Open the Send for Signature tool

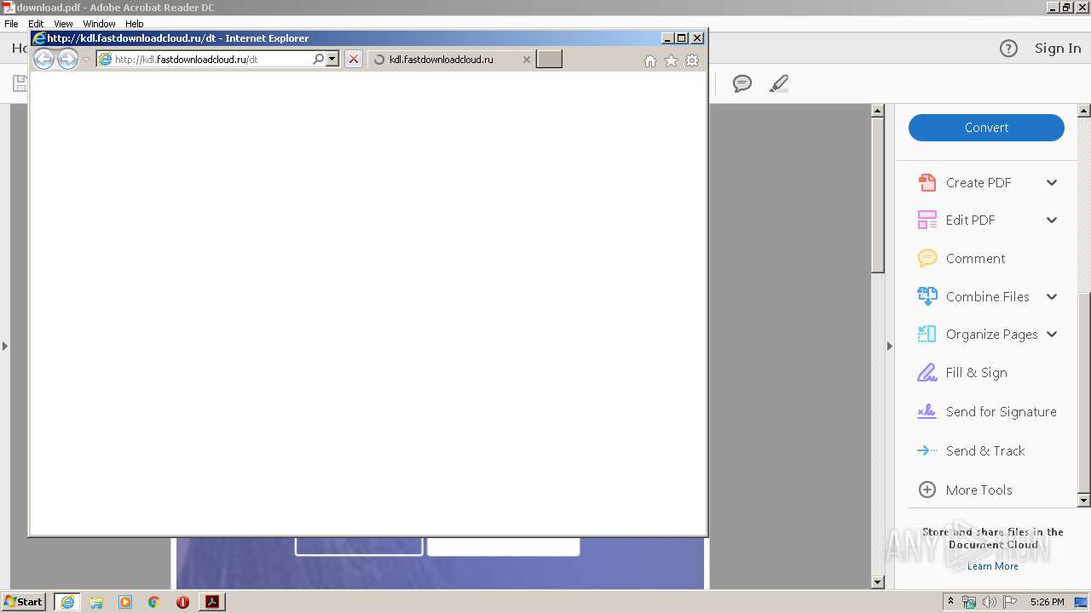pyautogui.click(x=987, y=411)
